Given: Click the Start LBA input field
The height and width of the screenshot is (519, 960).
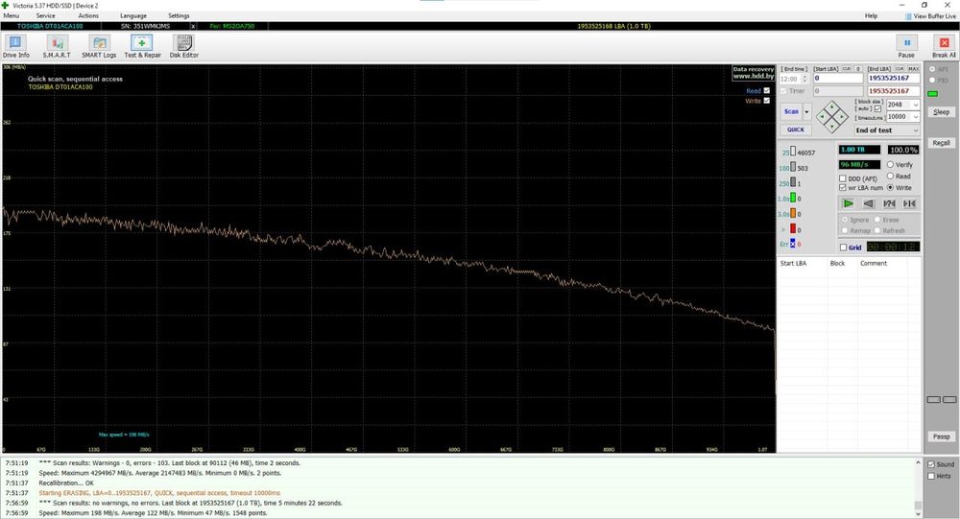Looking at the screenshot, I should click(x=838, y=79).
